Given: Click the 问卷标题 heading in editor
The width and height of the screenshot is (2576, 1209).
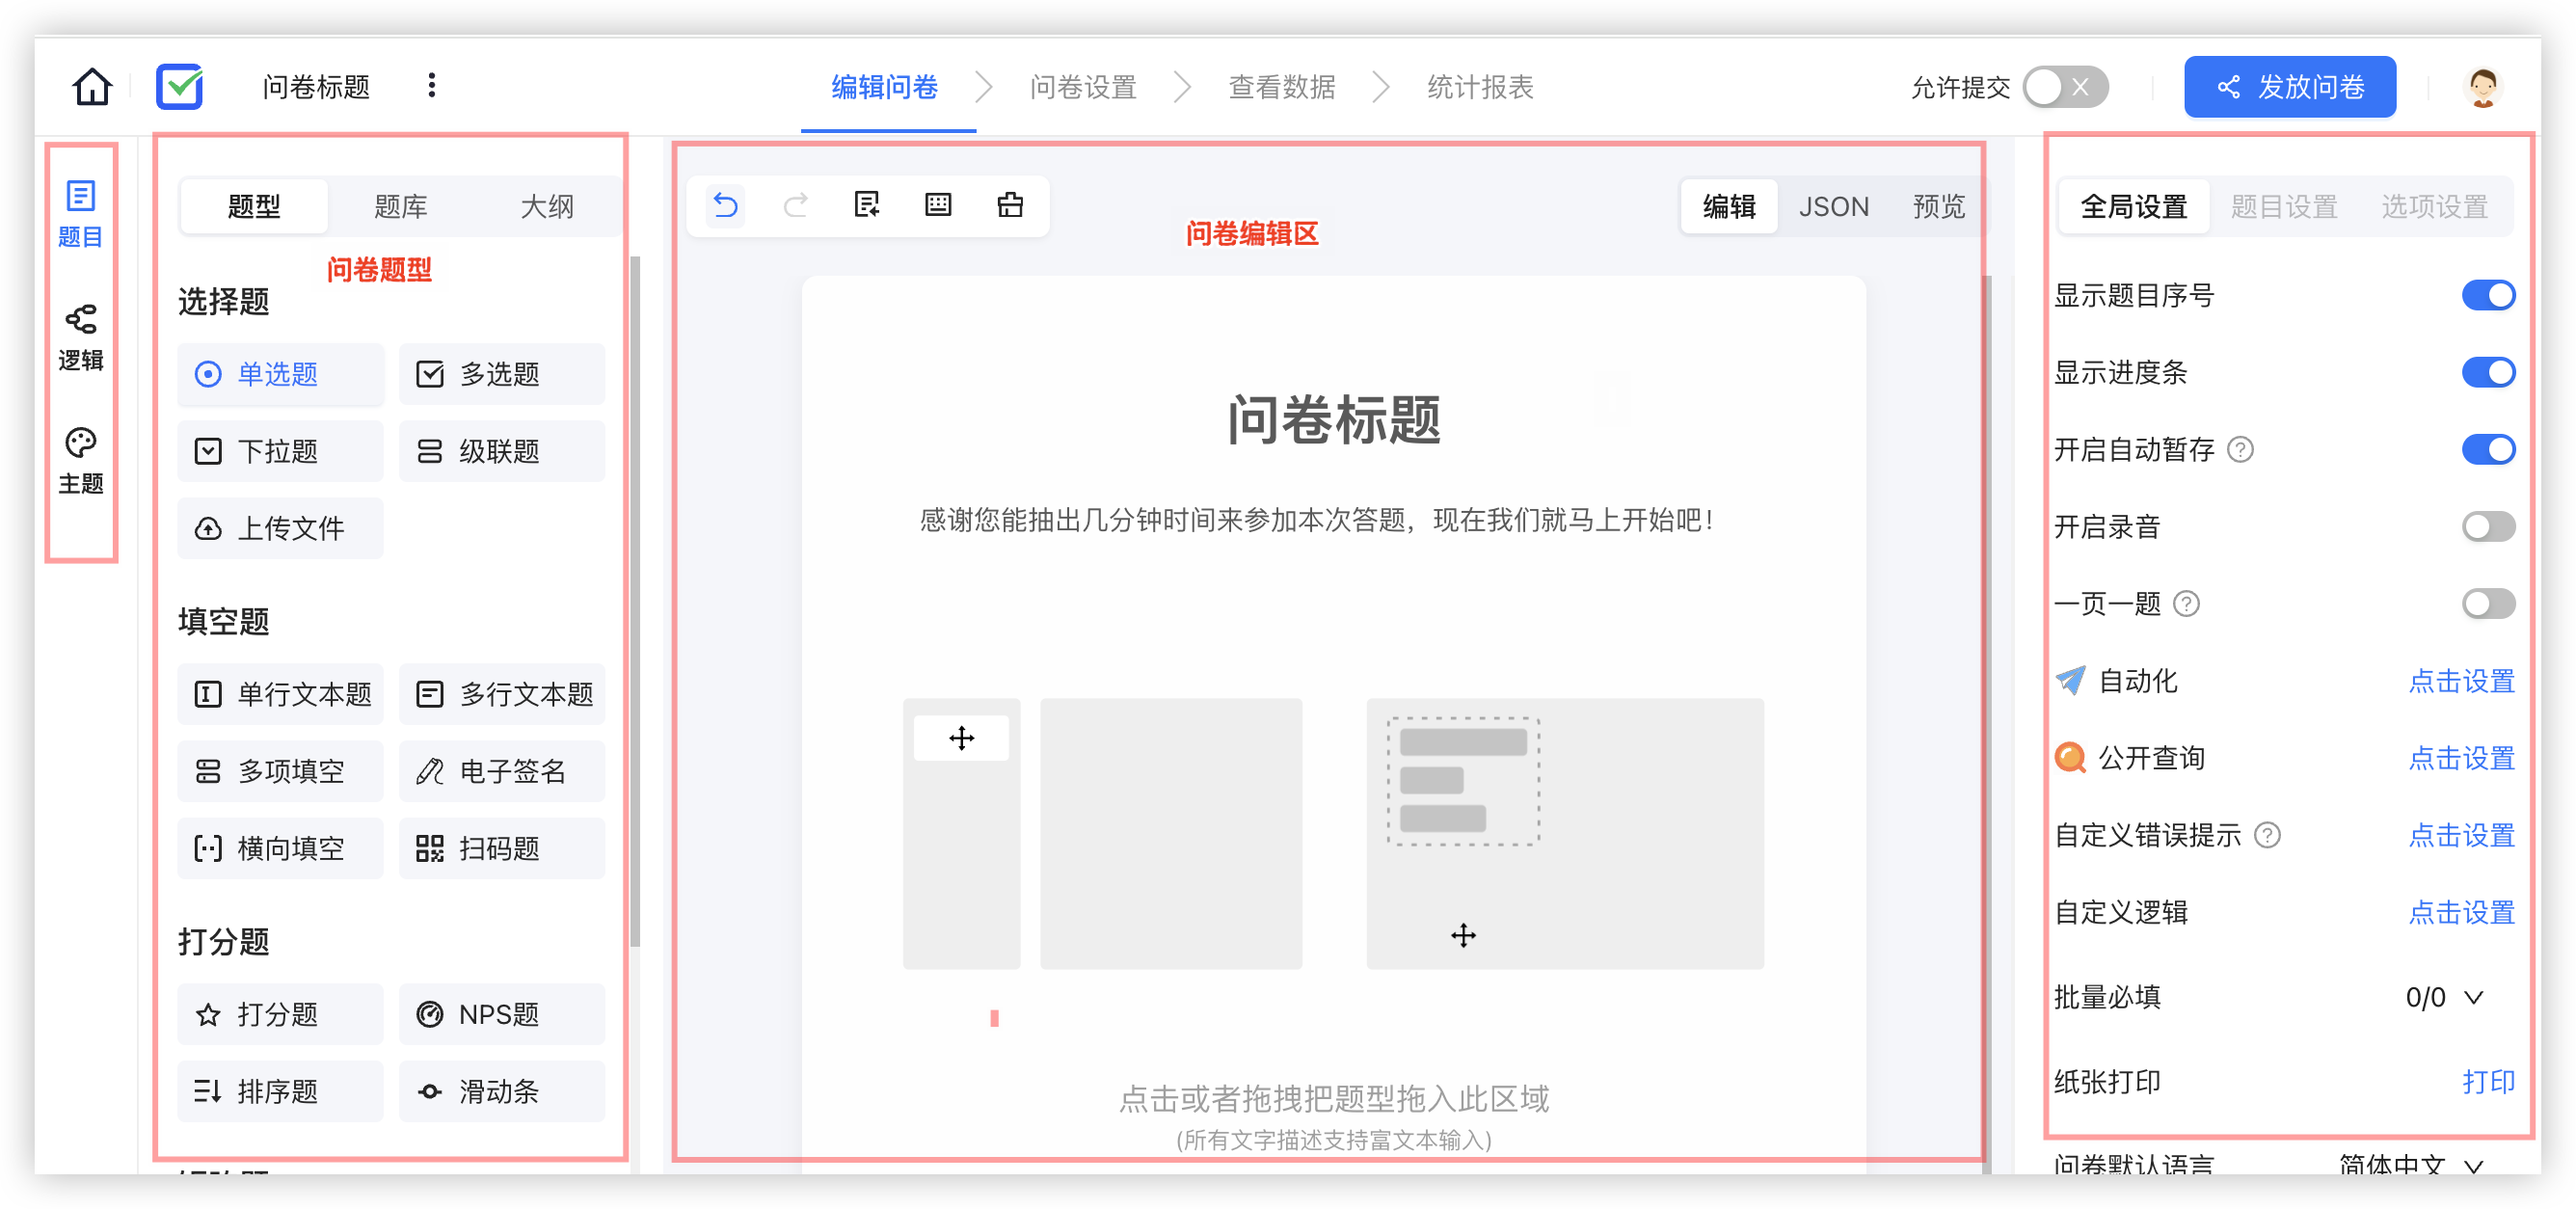Looking at the screenshot, I should 1333,419.
